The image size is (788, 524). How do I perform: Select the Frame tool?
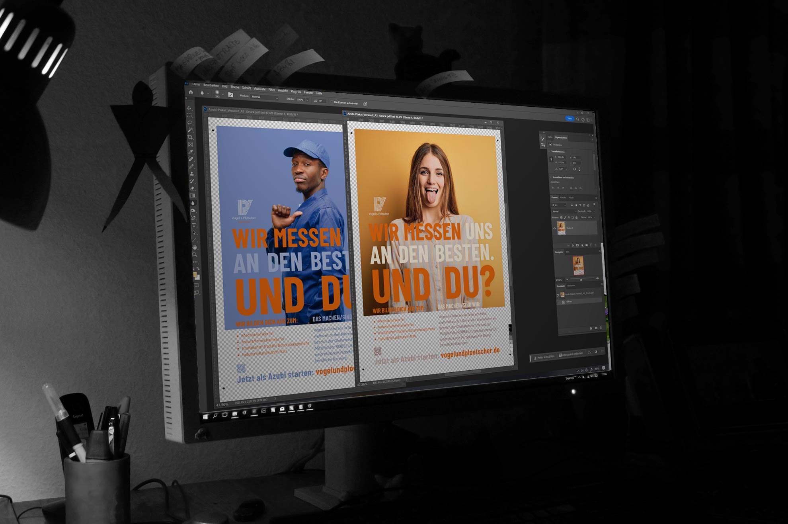[191, 145]
